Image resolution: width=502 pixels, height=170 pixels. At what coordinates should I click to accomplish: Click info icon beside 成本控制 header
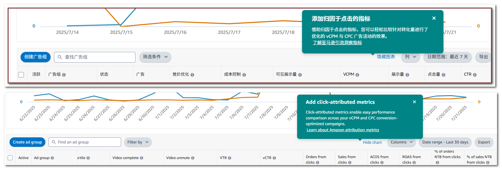tap(244, 75)
